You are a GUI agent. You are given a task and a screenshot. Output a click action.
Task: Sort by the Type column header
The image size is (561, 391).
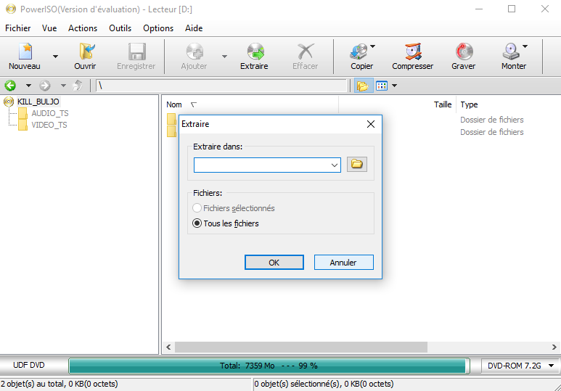[469, 104]
